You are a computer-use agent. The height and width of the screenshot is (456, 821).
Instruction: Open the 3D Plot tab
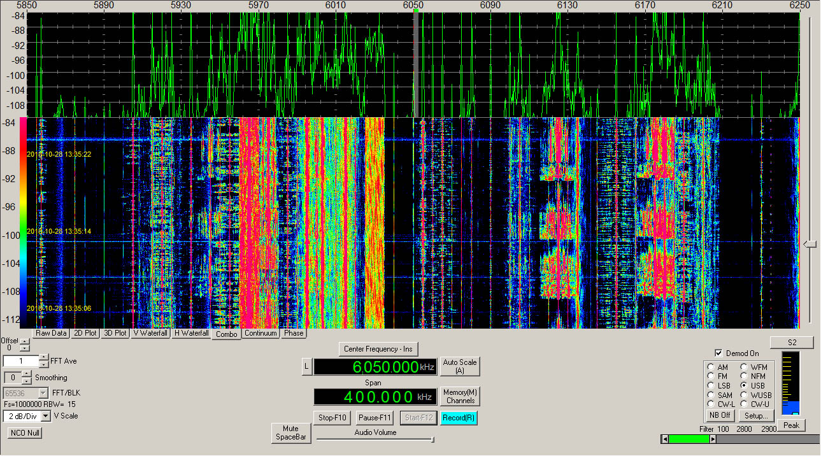(115, 333)
